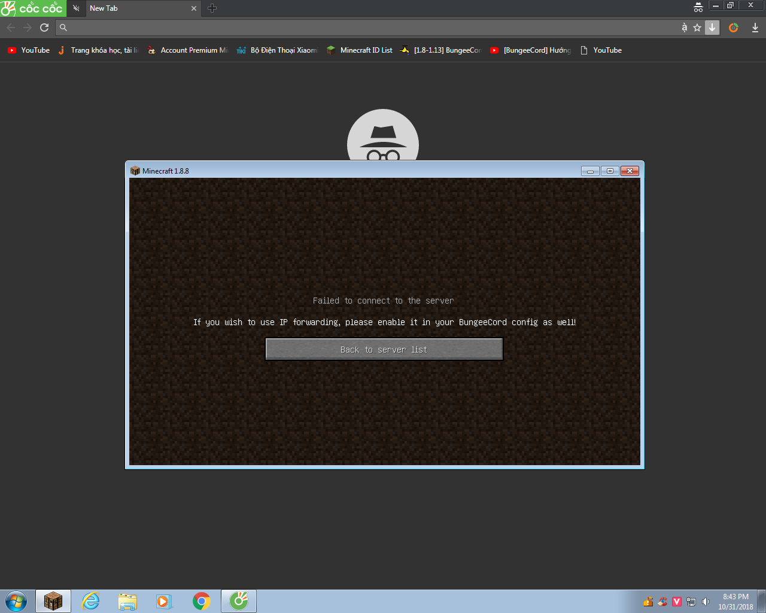Maximize the Minecraft 1.8.8 window

pyautogui.click(x=610, y=171)
